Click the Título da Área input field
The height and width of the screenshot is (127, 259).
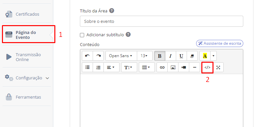point(161,21)
